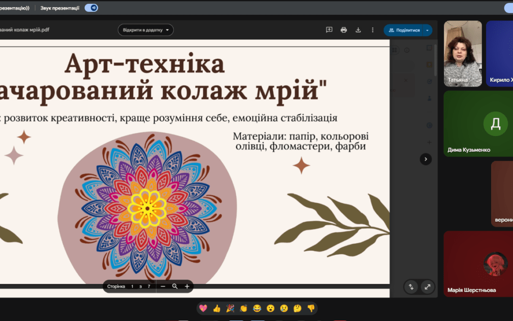This screenshot has width=513, height=321.
Task: Send the thumbs up reaction
Action: [x=217, y=308]
